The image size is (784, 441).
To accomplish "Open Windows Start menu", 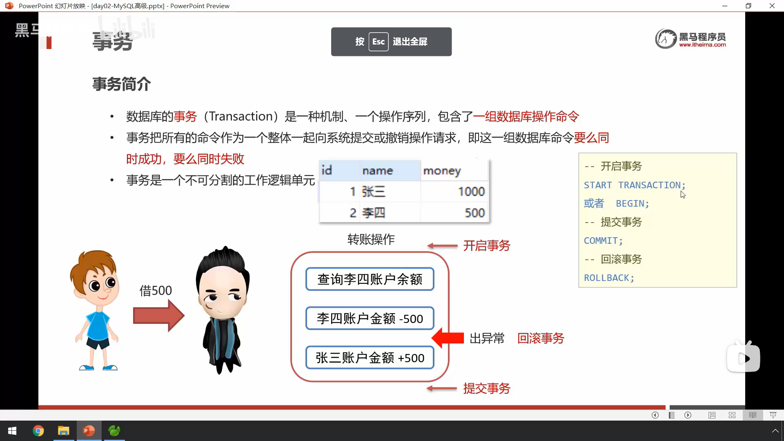I will pos(12,431).
